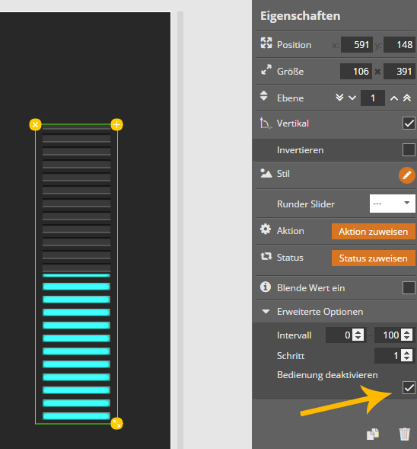Viewport: 417px width, 449px height.
Task: Move layer up one with single chevron
Action: pos(394,98)
